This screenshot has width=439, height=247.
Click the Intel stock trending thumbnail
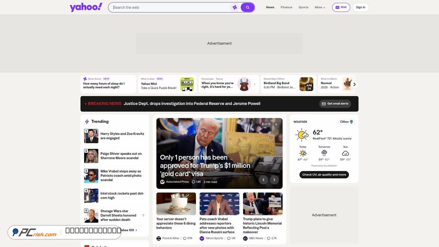91,196
